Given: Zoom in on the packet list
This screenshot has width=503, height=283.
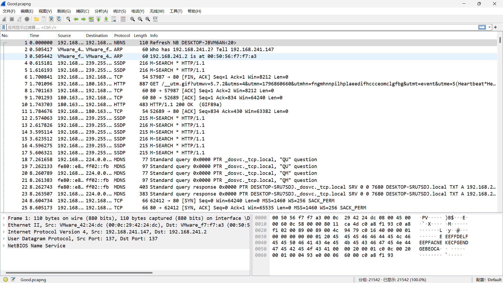Looking at the screenshot, I should (132, 19).
